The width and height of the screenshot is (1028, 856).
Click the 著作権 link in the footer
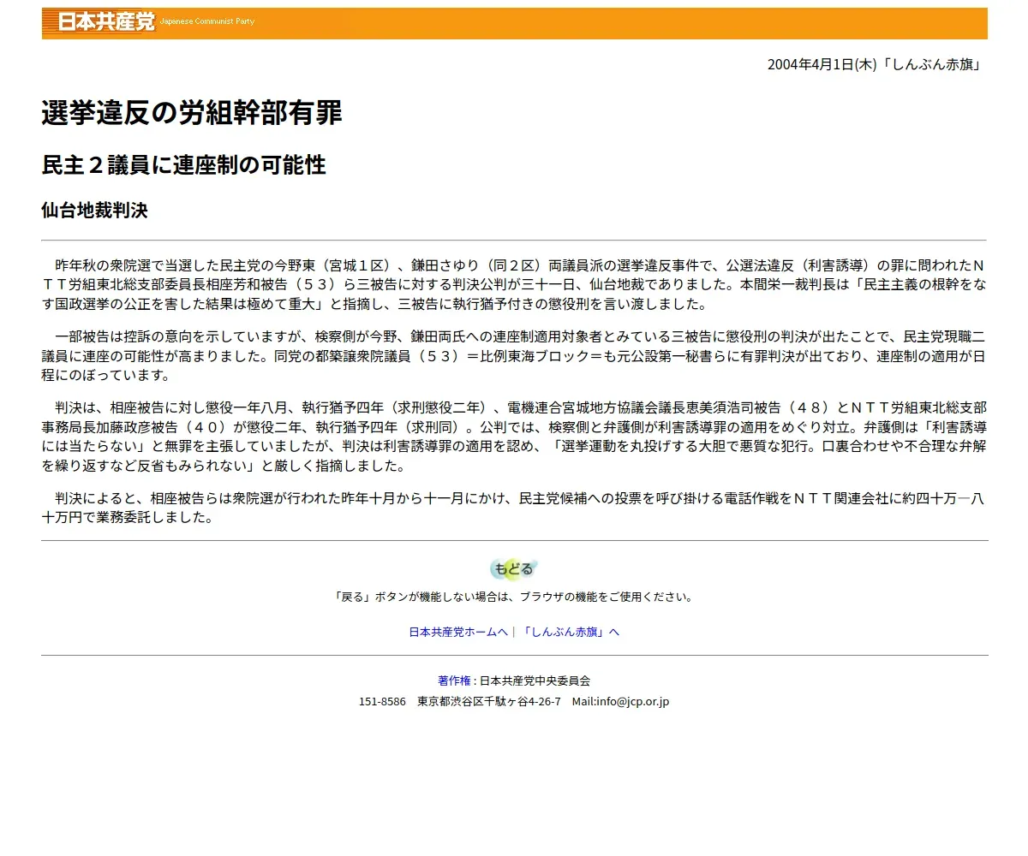pyautogui.click(x=454, y=681)
